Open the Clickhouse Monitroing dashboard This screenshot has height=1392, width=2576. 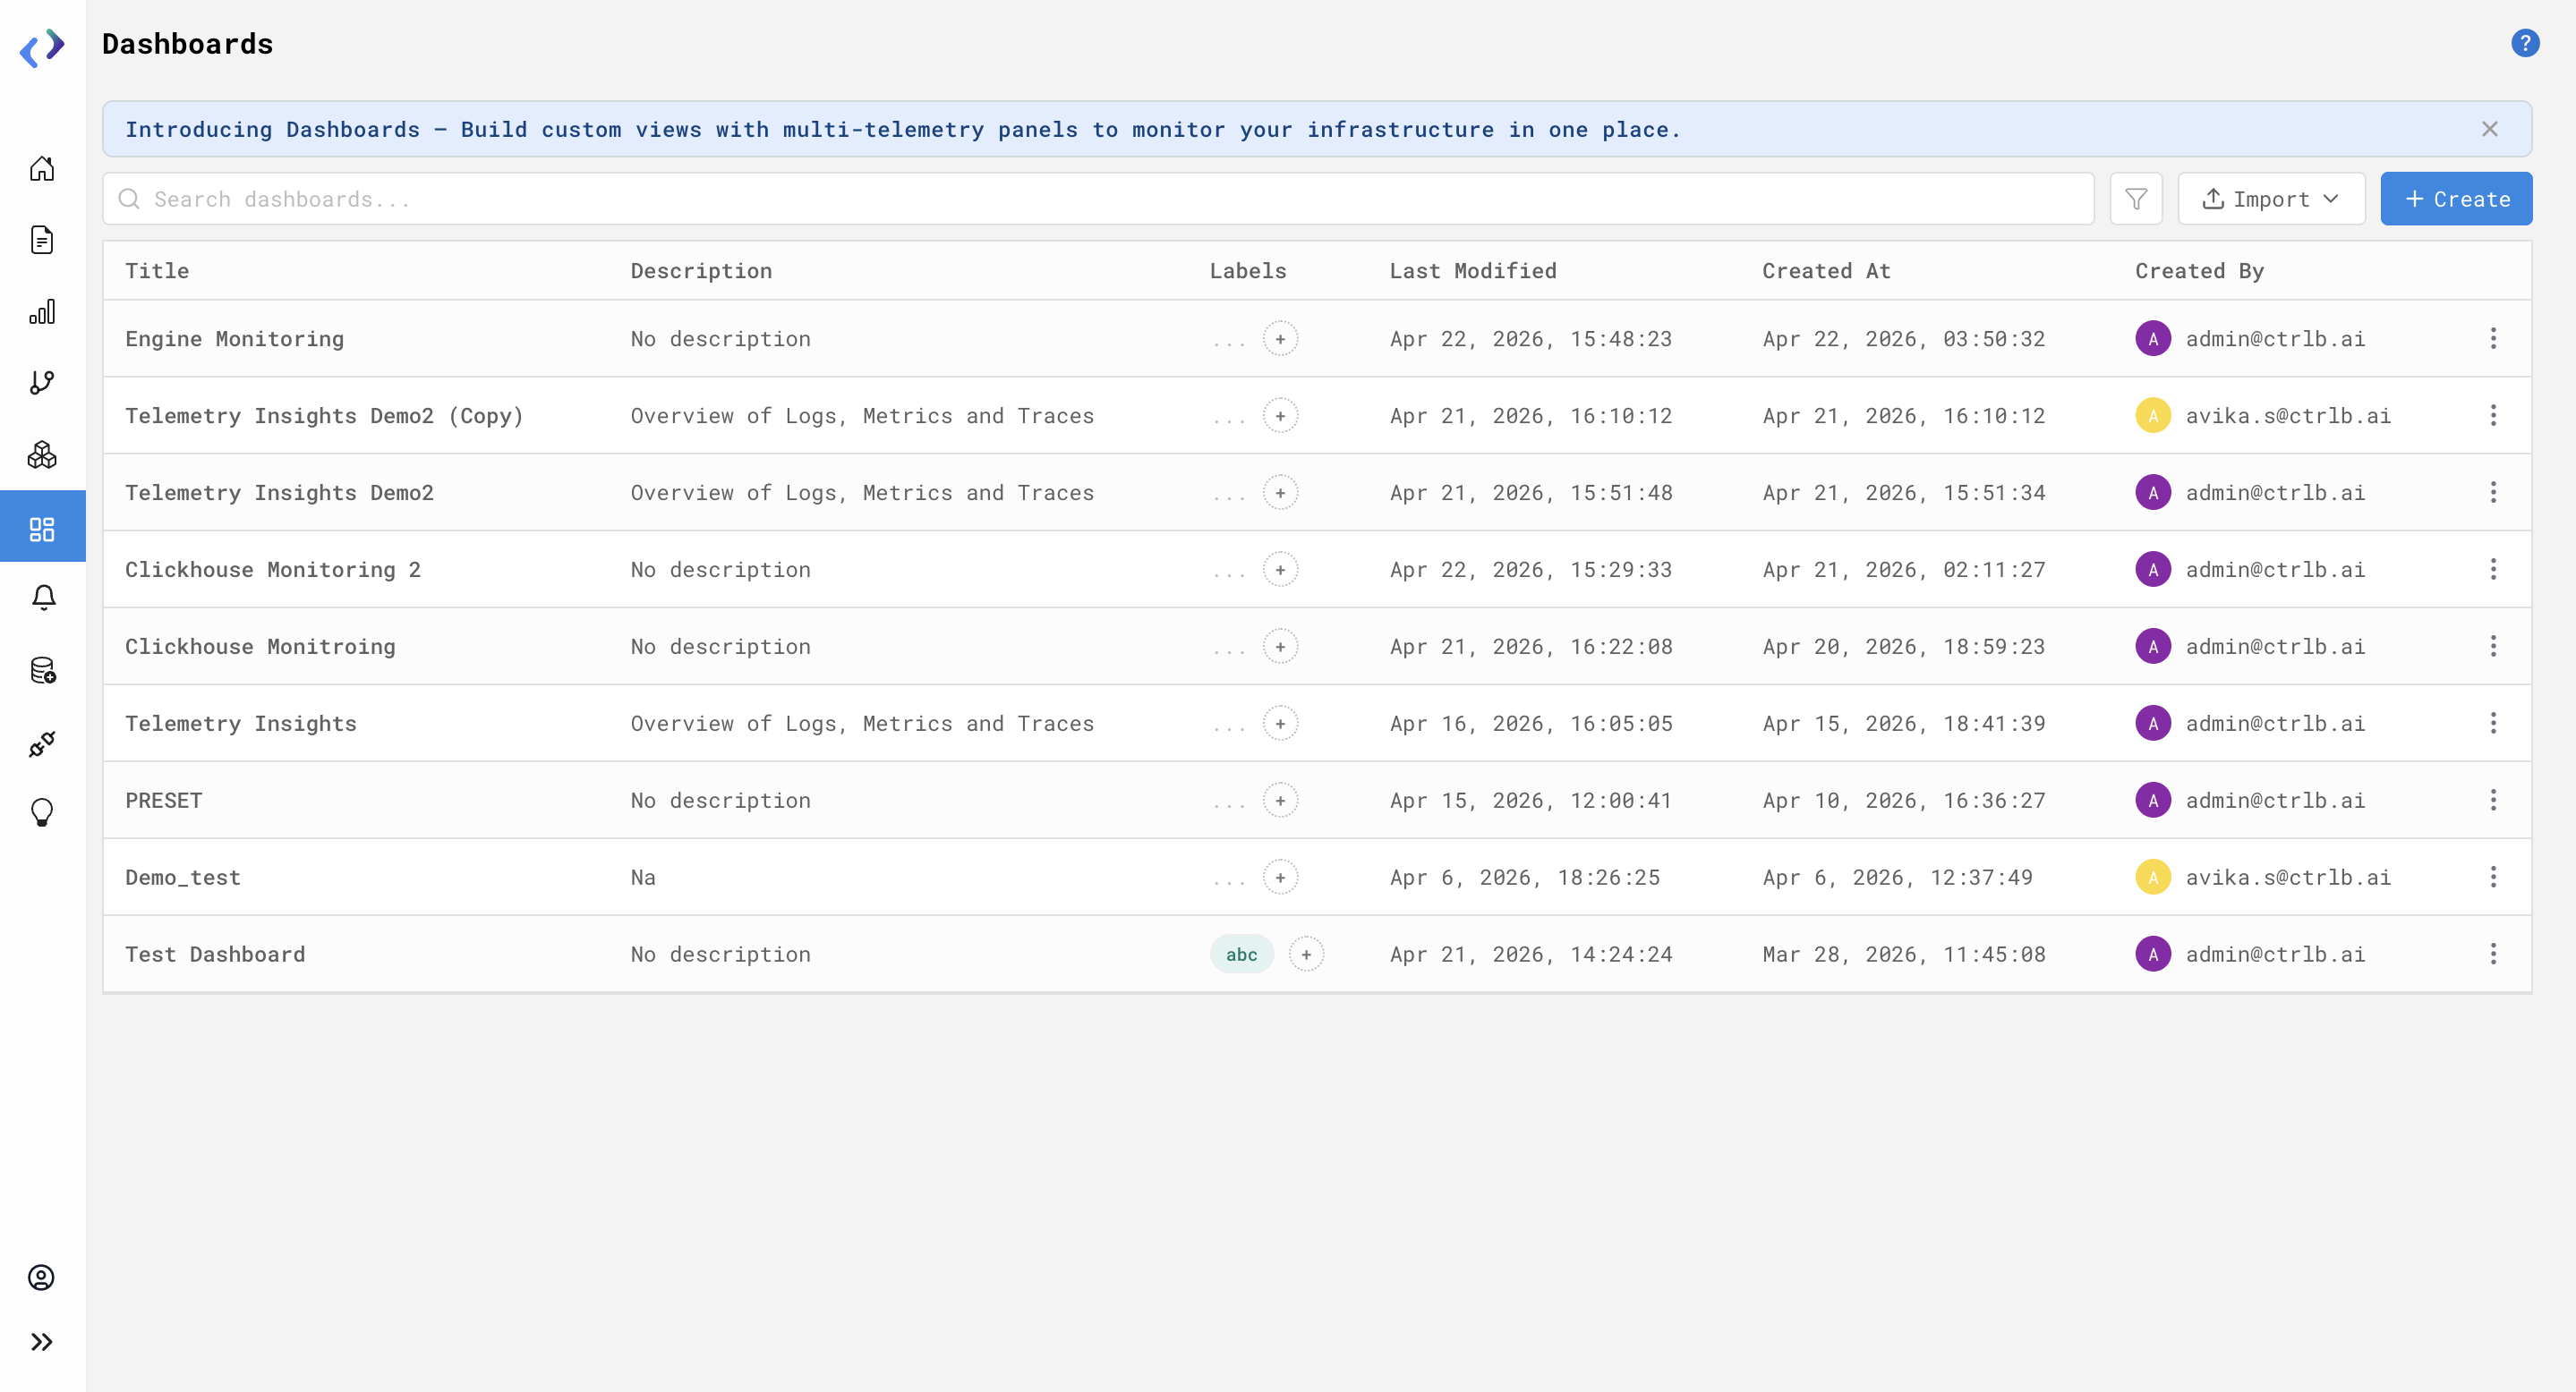coord(260,647)
